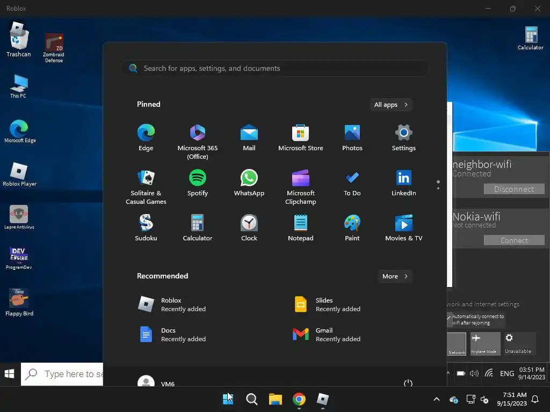Open LinkedIn from Pinned apps
This screenshot has width=550, height=412.
(x=404, y=183)
